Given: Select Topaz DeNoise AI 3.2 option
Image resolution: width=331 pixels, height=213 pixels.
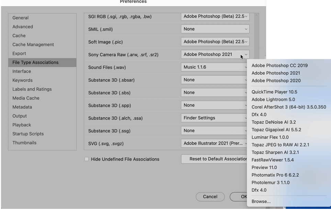Looking at the screenshot, I should tap(273, 122).
